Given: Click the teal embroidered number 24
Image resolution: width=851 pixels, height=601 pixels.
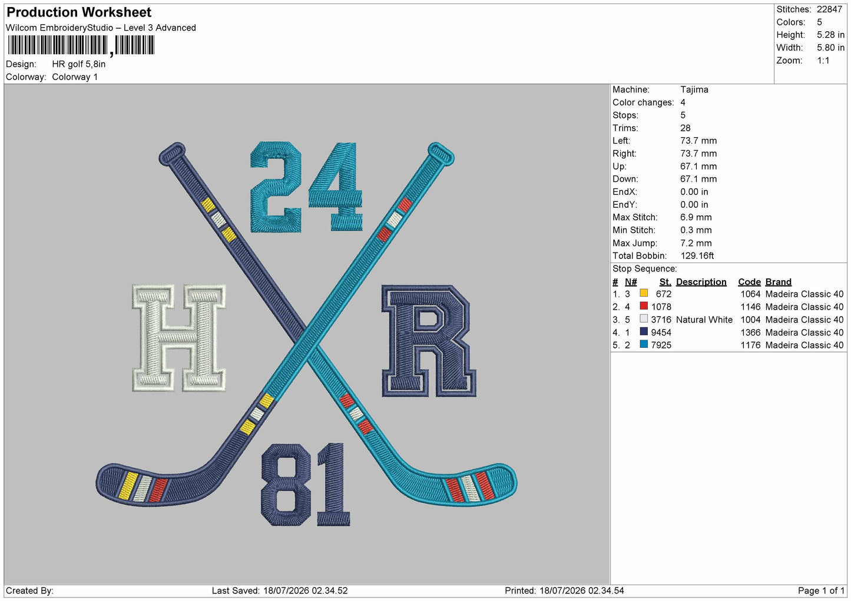Looking at the screenshot, I should (306, 187).
